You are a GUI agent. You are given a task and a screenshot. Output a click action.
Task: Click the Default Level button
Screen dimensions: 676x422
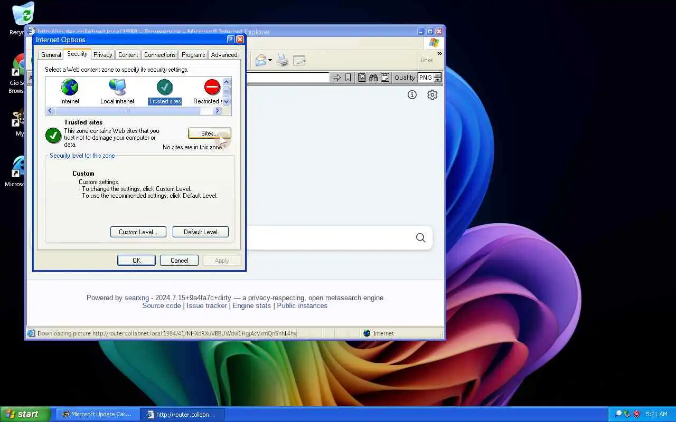tap(201, 232)
